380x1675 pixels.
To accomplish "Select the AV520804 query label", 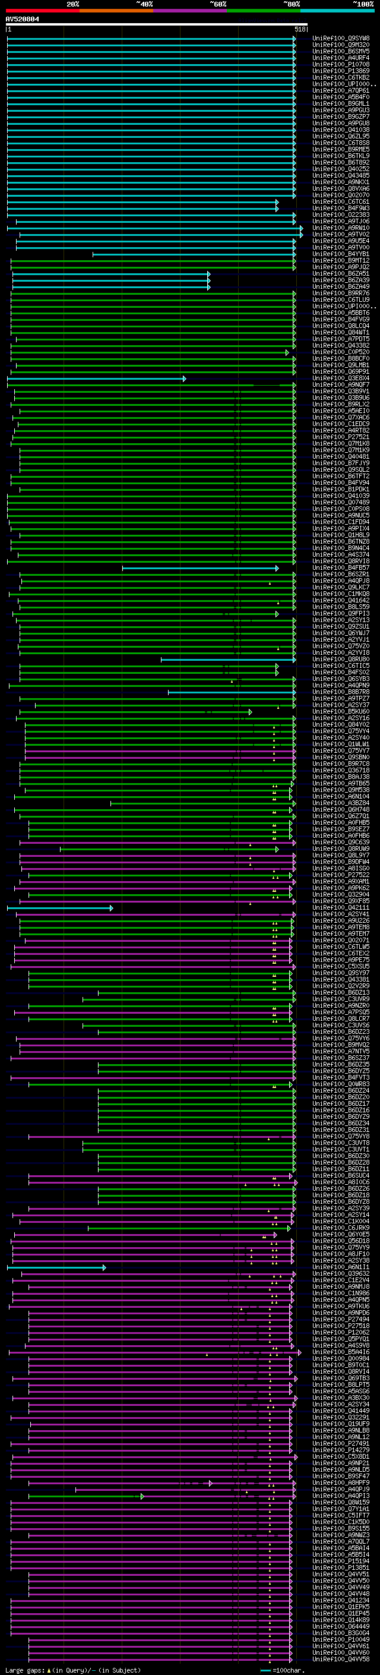I will point(22,19).
